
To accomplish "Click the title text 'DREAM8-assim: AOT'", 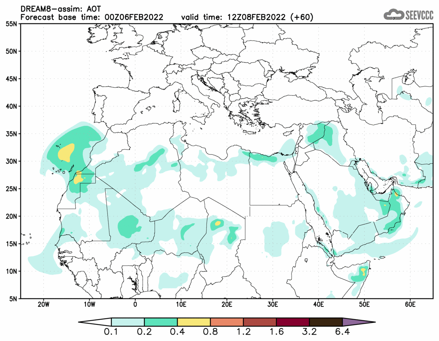I will click(61, 9).
